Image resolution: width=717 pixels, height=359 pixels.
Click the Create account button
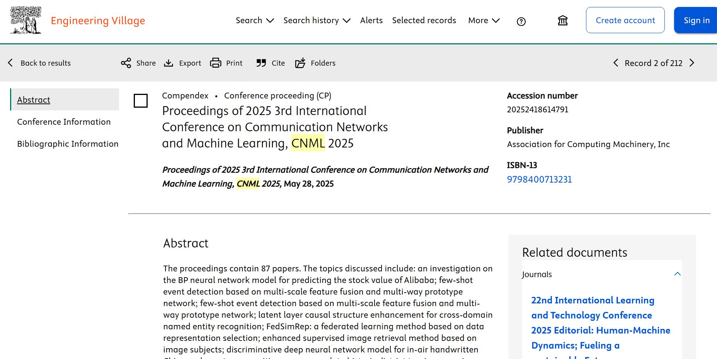[625, 20]
